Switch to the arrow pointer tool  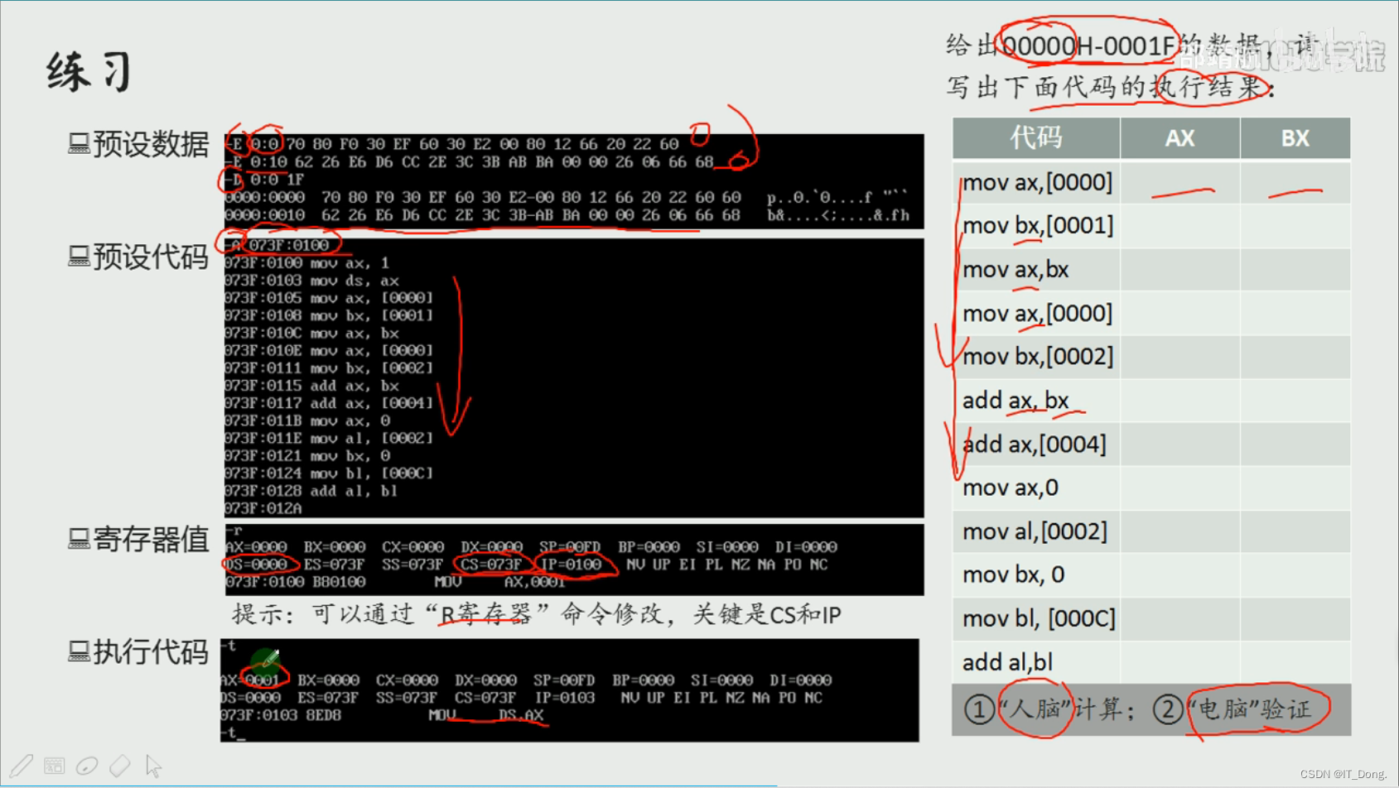pyautogui.click(x=153, y=766)
